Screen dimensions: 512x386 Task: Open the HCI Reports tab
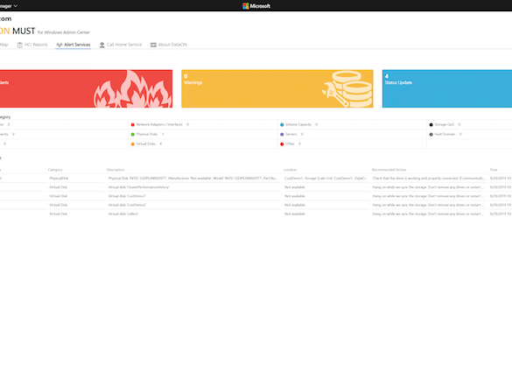coord(32,45)
